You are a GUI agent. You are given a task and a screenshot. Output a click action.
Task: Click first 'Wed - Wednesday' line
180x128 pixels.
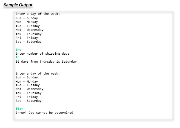(29, 30)
